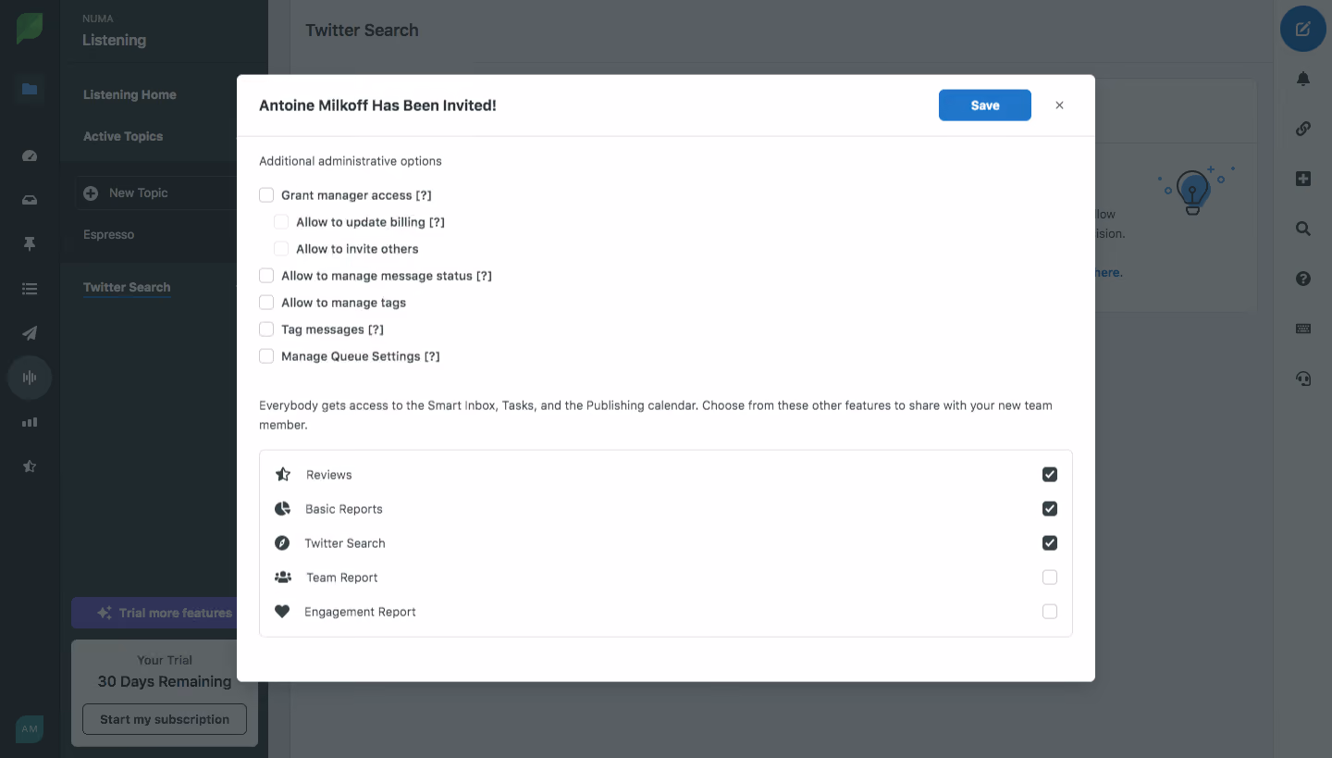Enable Manage Queue Settings checkbox

tap(266, 356)
